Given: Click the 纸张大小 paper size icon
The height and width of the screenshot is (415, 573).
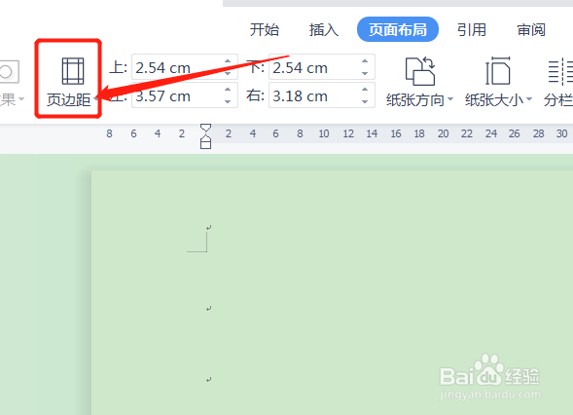Looking at the screenshot, I should click(497, 71).
